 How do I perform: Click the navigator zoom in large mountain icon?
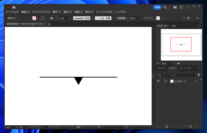tap(178, 63)
